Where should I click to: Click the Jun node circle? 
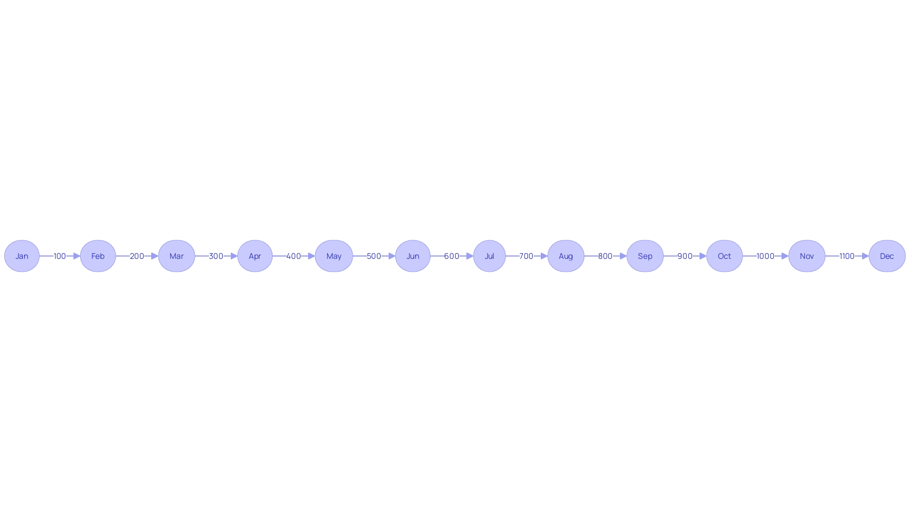coord(412,256)
